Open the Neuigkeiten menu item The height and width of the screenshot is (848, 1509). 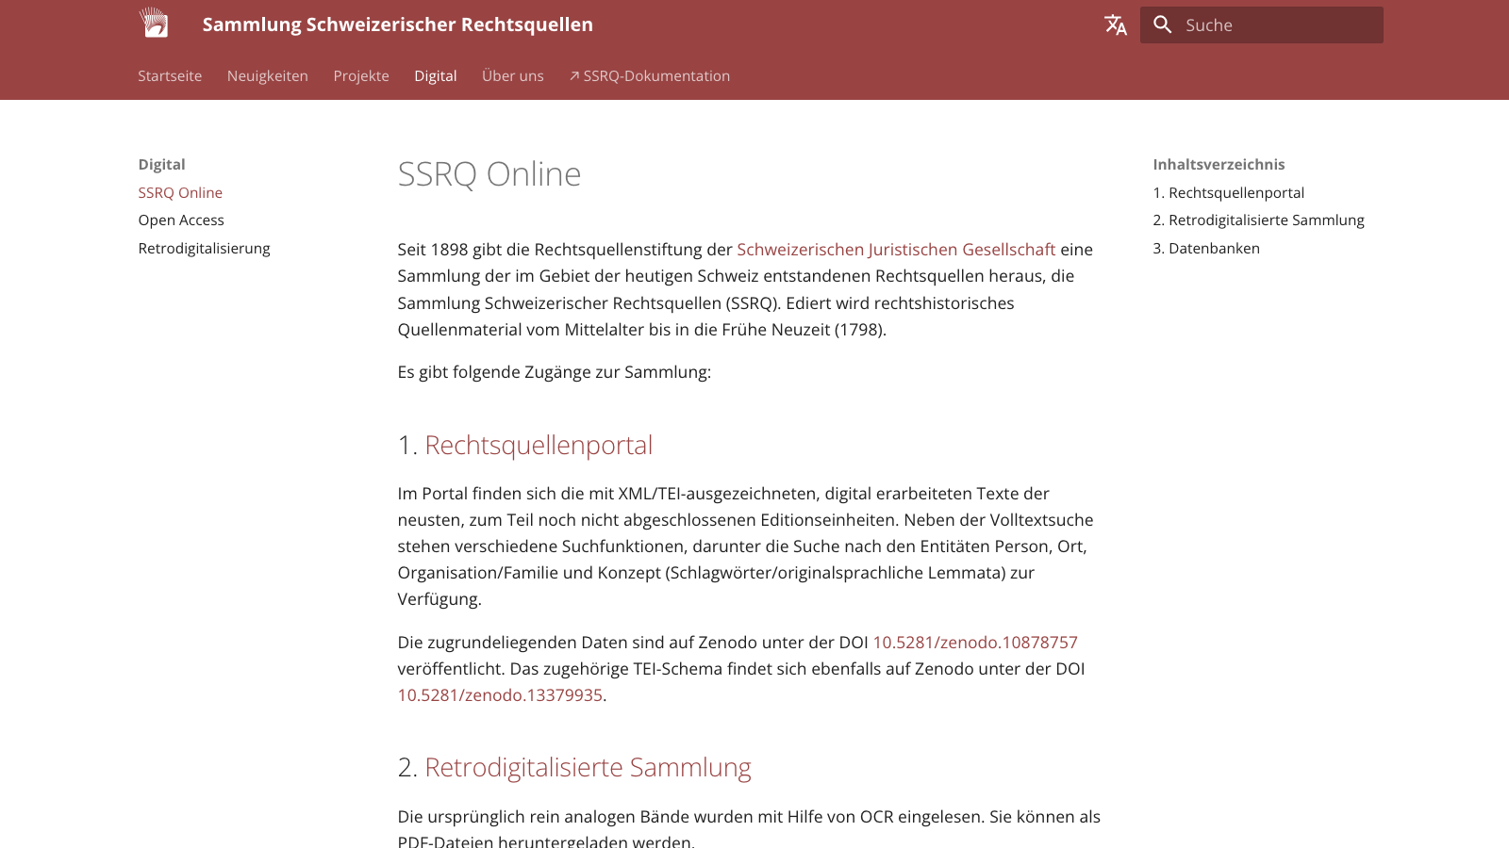(267, 75)
